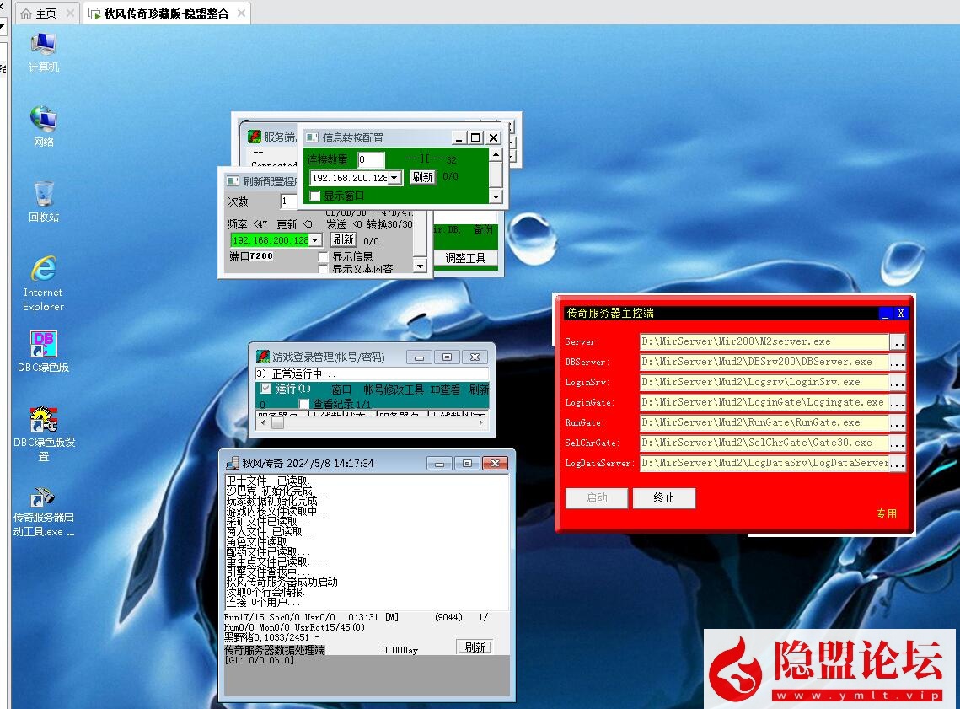This screenshot has width=960, height=709.
Task: Close the 主页 tab
Action: tap(70, 13)
